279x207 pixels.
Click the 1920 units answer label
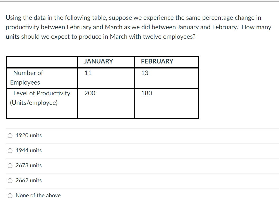point(29,135)
